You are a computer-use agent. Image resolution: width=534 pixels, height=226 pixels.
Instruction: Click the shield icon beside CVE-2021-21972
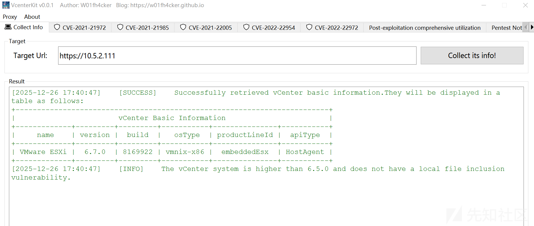point(57,27)
